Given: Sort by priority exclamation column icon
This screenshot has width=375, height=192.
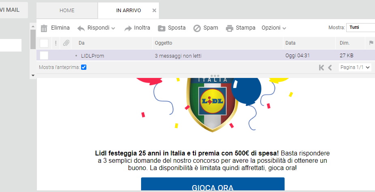Looking at the screenshot, I should point(56,43).
